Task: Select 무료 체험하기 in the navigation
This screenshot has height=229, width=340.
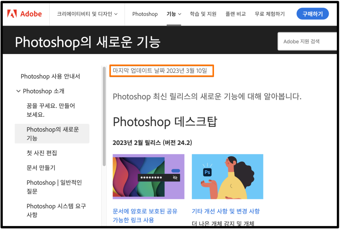Action: [x=270, y=14]
